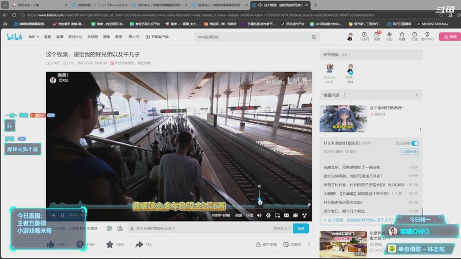Image resolution: width=461 pixels, height=259 pixels.
Task: Open the user avatar in header
Action: point(350,37)
